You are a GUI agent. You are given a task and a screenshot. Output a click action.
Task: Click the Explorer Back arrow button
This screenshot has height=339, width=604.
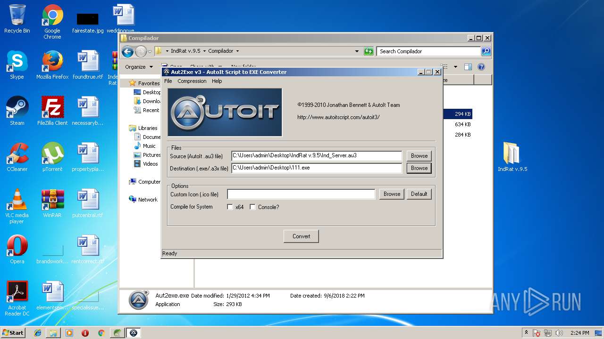127,51
